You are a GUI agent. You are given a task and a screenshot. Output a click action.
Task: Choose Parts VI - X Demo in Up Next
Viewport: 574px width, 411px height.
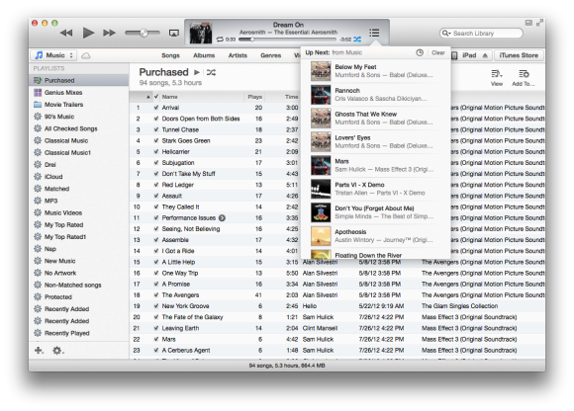376,189
